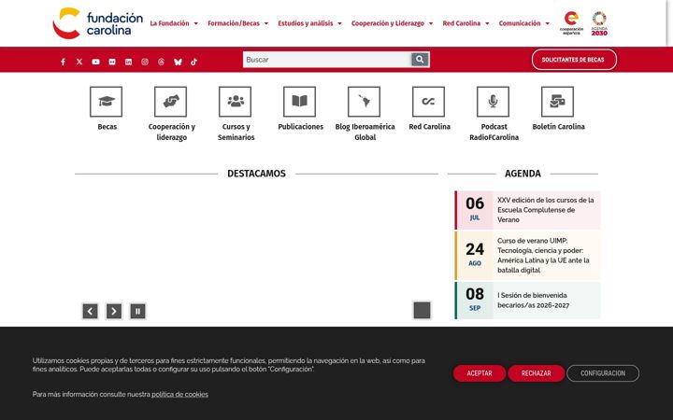This screenshot has height=420, width=673.
Task: Open the Threads profile icon
Action: tap(161, 62)
